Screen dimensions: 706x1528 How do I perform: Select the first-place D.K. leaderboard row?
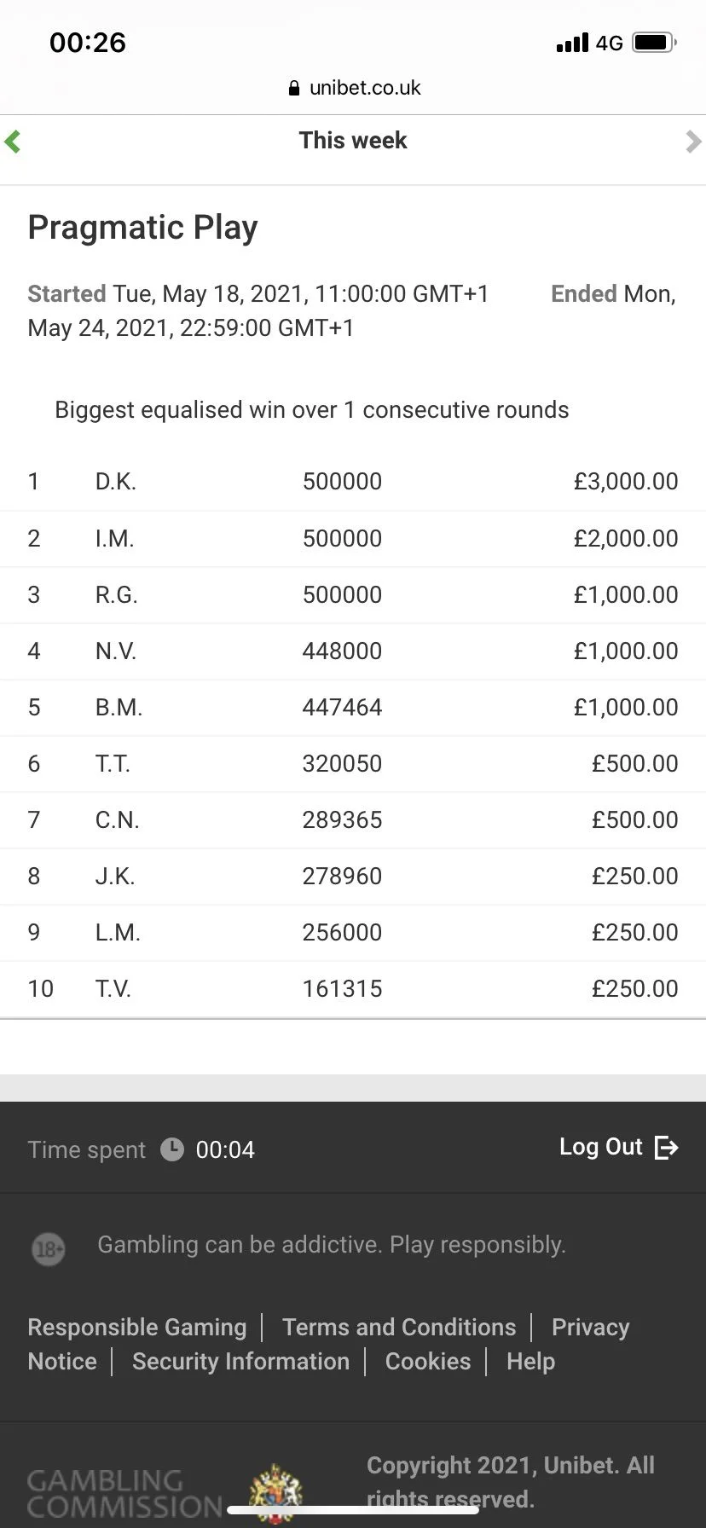(353, 482)
